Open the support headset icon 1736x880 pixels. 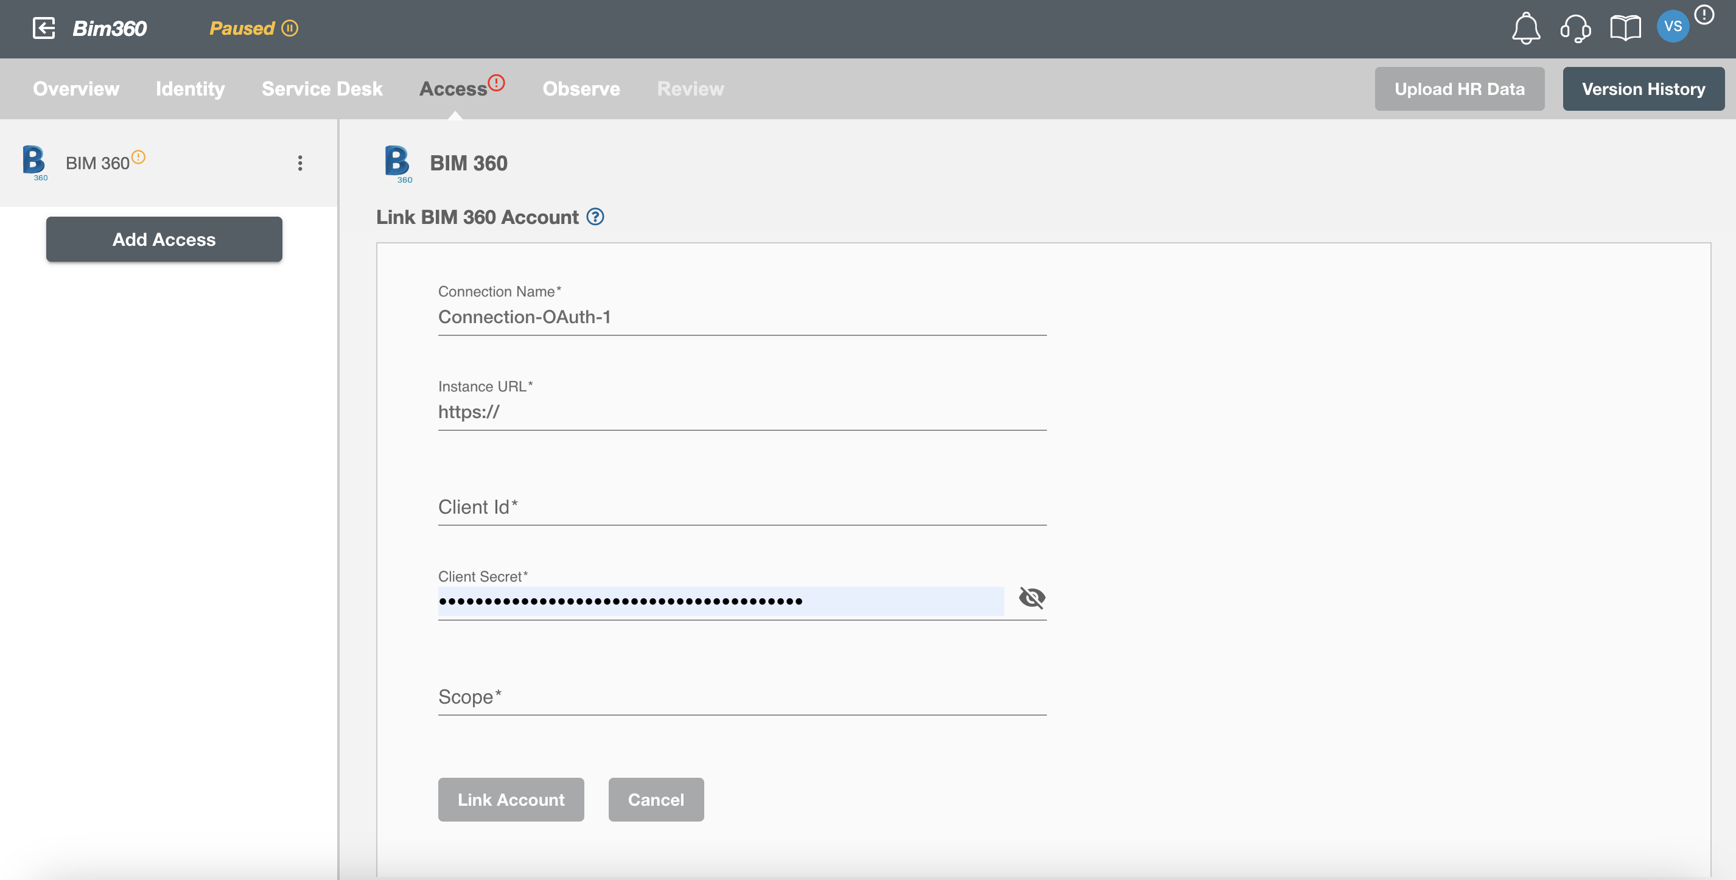(1575, 29)
